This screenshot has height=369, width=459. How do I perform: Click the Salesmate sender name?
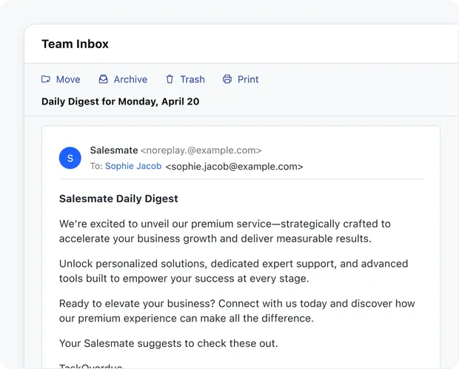114,150
